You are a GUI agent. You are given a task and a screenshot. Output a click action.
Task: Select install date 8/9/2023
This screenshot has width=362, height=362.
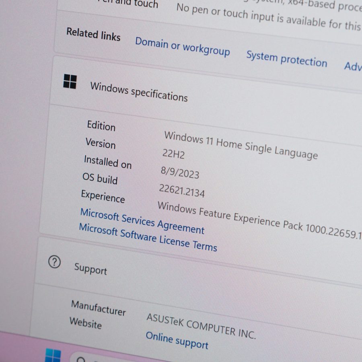pyautogui.click(x=180, y=173)
